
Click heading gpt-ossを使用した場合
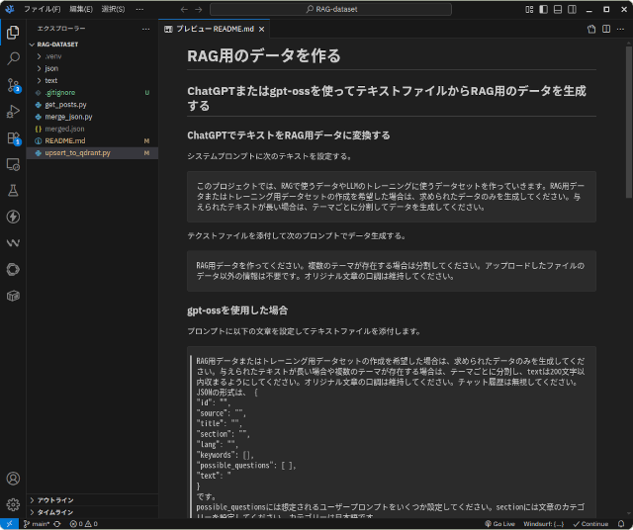237,310
